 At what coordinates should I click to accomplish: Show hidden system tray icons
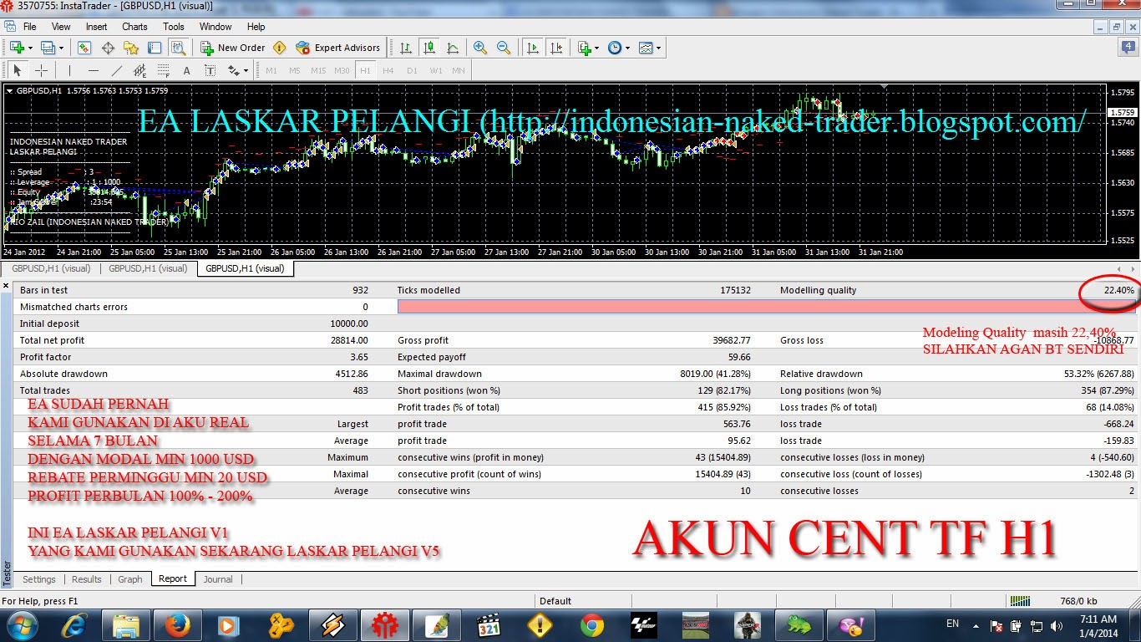pyautogui.click(x=975, y=624)
